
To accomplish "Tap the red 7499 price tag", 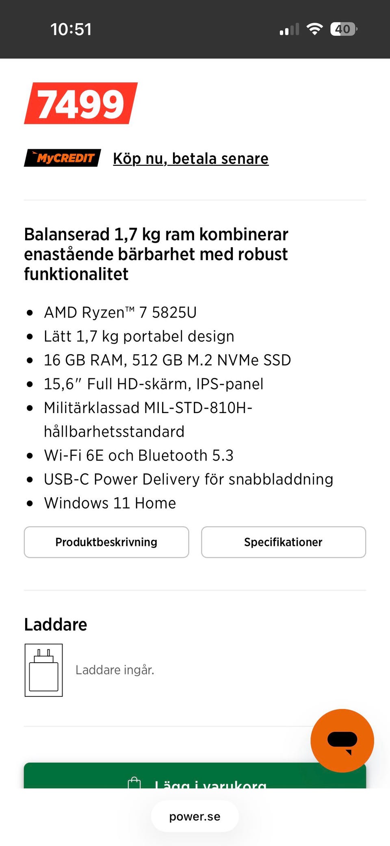I will pyautogui.click(x=81, y=103).
